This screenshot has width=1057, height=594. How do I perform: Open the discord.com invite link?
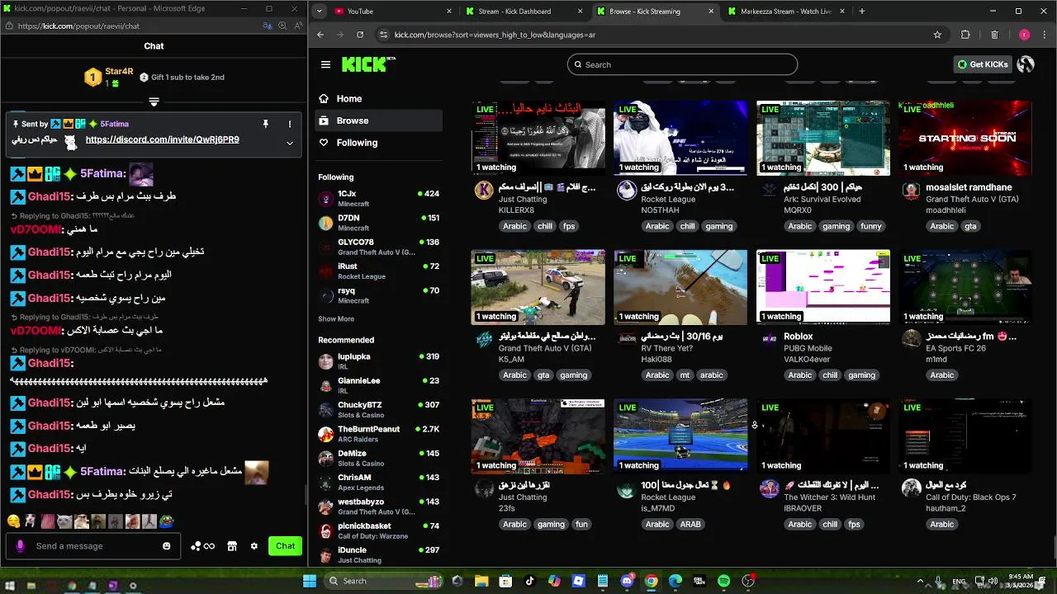[x=162, y=139]
